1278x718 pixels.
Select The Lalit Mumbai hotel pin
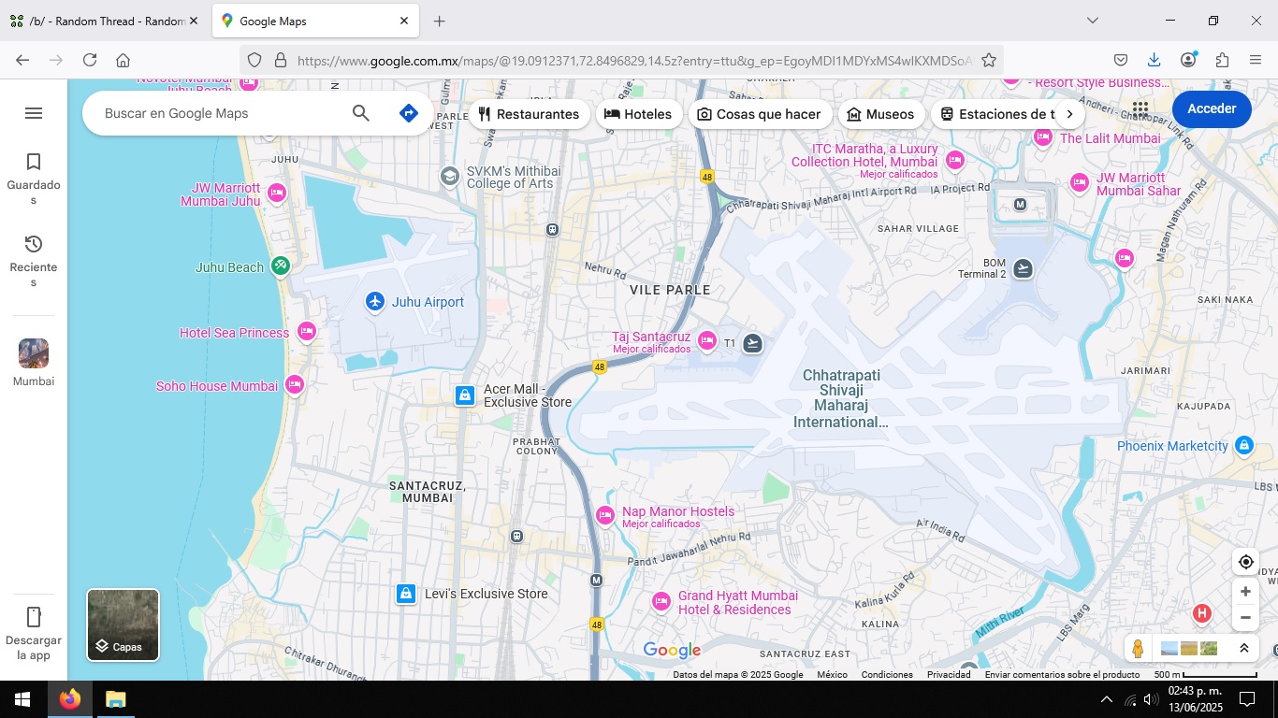click(x=1042, y=138)
